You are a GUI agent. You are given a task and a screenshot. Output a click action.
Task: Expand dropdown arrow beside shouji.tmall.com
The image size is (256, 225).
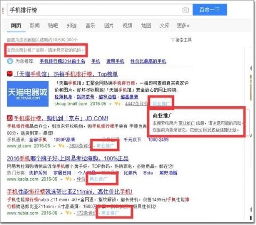(110, 104)
